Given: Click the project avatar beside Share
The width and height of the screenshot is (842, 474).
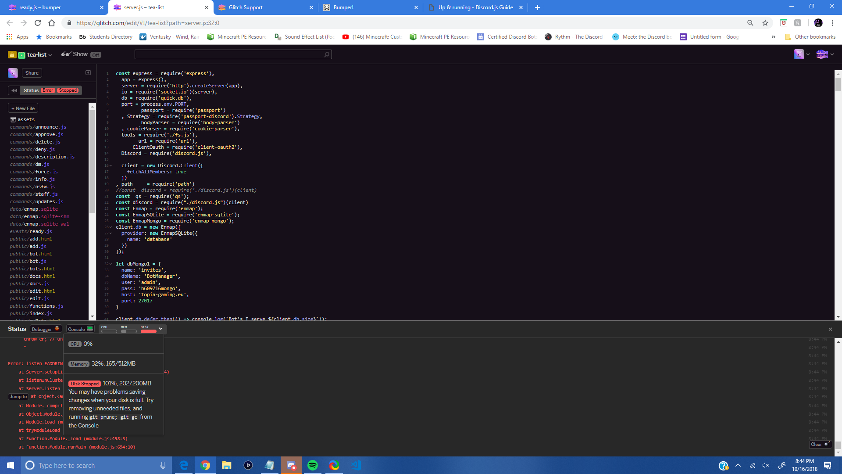Looking at the screenshot, I should [13, 73].
